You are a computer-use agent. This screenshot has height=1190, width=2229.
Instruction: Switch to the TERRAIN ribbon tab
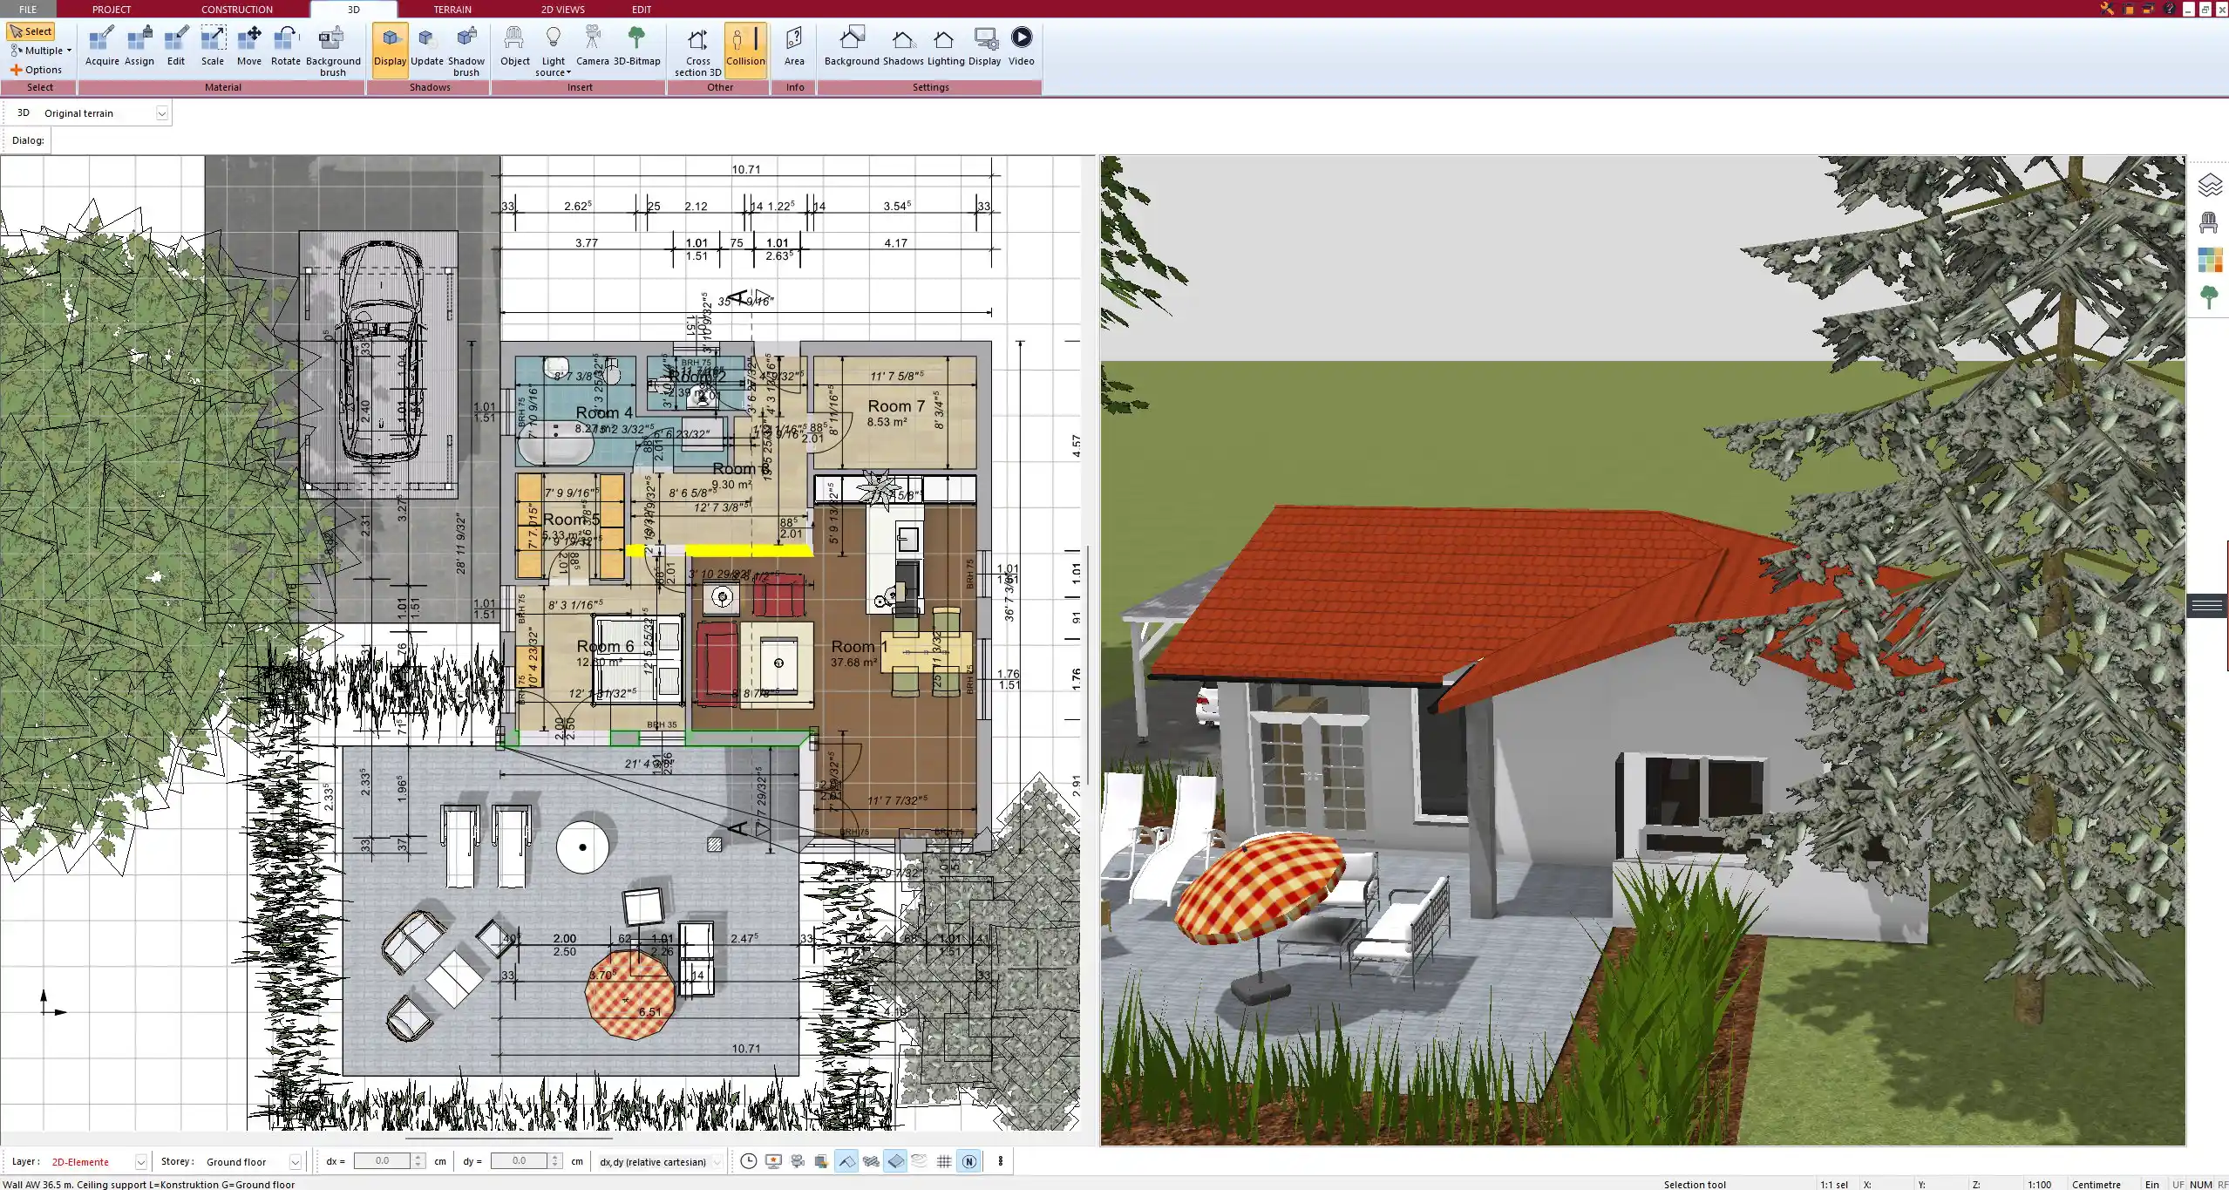tap(452, 10)
